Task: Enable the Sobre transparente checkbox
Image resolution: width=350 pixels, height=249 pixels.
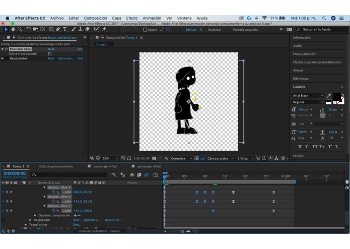Action: [x=50, y=54]
